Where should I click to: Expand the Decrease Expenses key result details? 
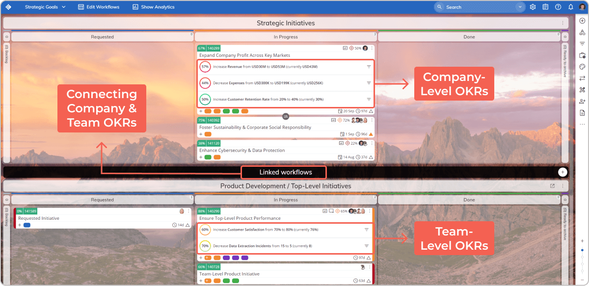click(369, 83)
